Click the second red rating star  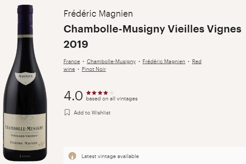tap(94, 93)
